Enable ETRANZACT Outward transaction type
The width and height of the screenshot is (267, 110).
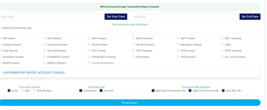(x=89, y=57)
